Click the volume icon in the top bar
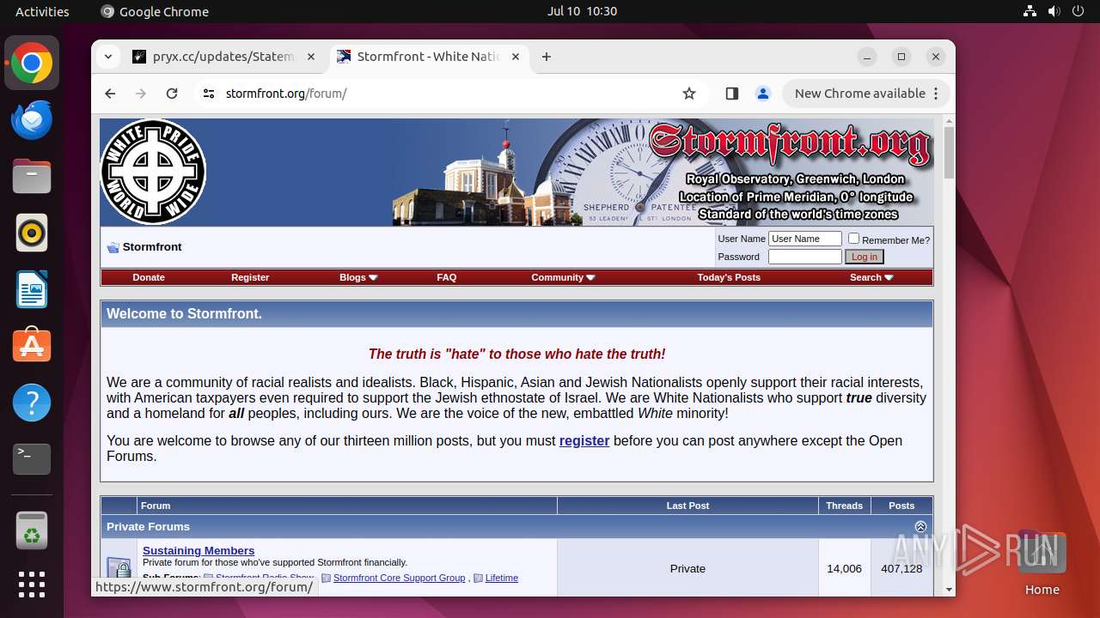 click(x=1054, y=11)
